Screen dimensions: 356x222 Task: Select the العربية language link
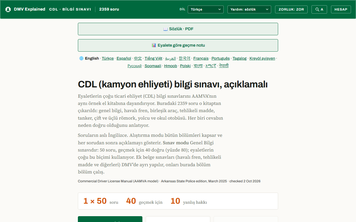pos(170,59)
